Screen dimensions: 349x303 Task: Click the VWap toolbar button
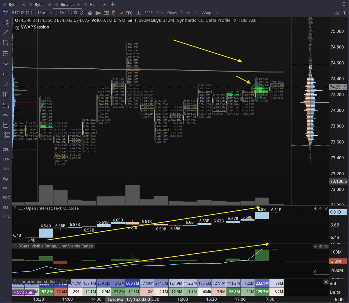206,13
